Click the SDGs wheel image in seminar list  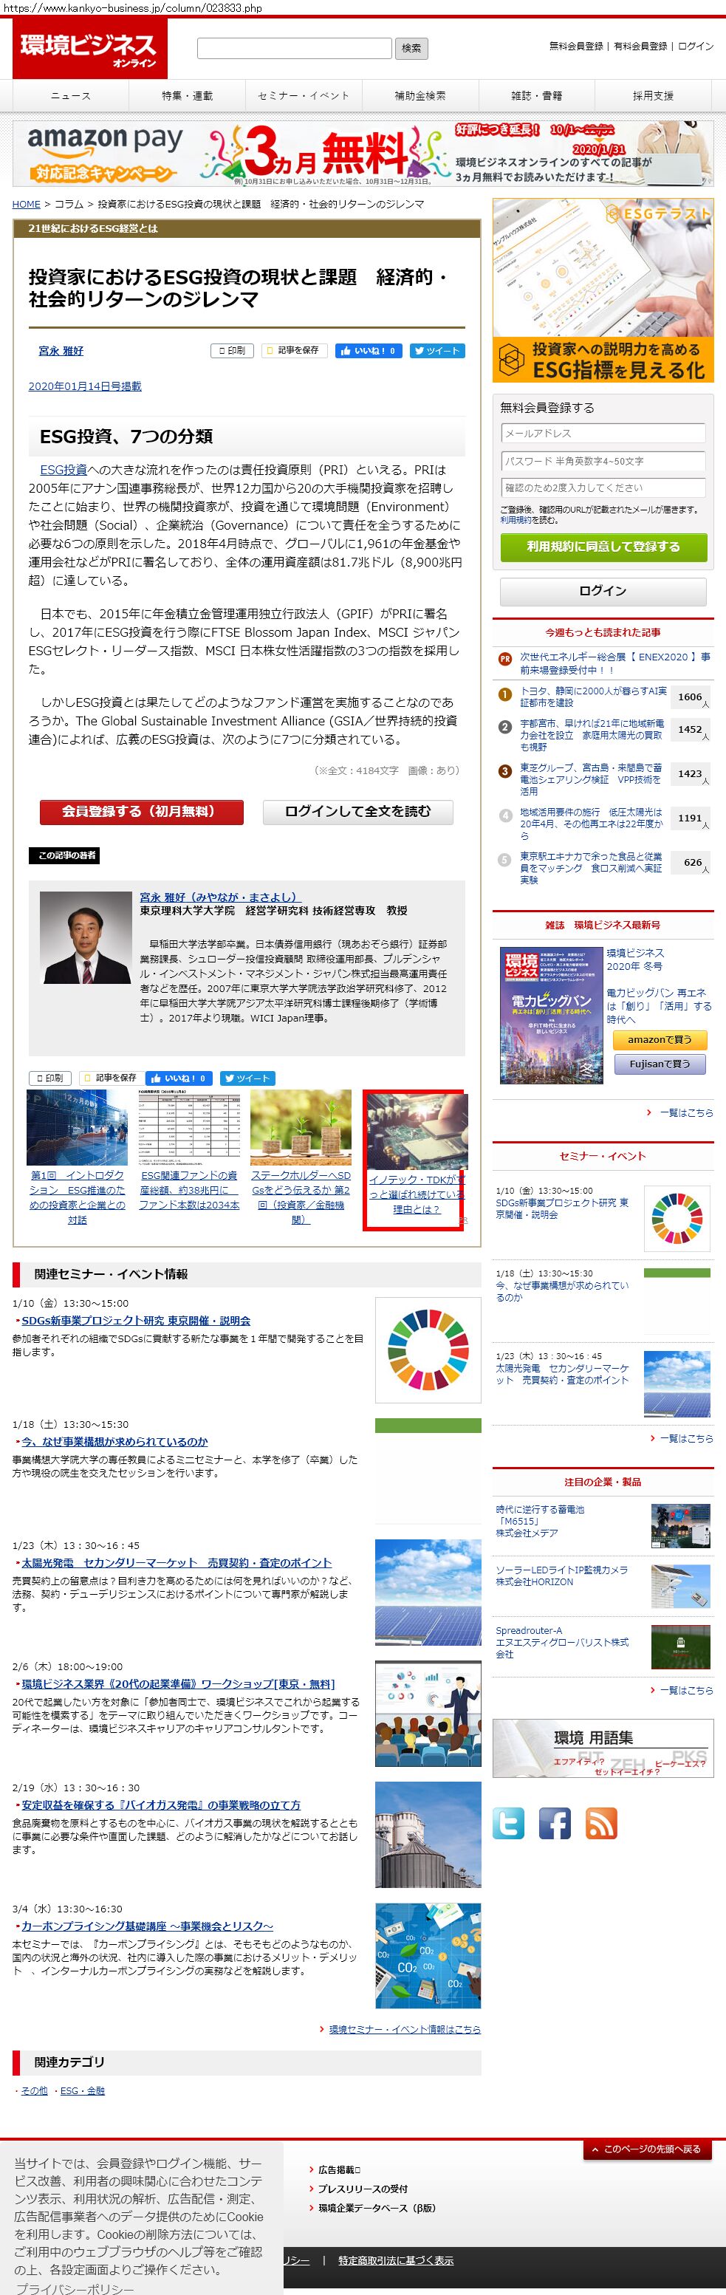(428, 1350)
